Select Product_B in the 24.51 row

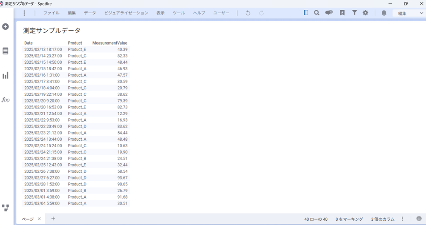(x=77, y=159)
